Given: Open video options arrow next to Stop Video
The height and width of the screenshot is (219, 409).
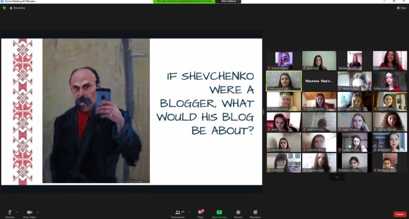Looking at the screenshot, I should [x=37, y=212].
